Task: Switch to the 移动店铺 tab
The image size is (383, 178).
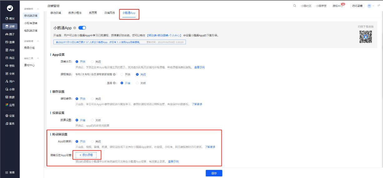Action: 56,13
